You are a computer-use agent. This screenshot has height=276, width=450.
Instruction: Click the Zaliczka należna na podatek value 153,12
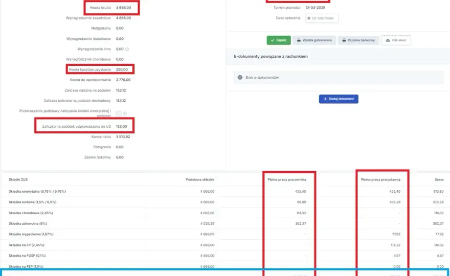[x=121, y=90]
